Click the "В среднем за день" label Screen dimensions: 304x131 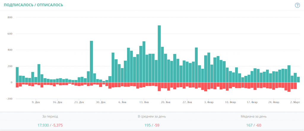point(152,116)
